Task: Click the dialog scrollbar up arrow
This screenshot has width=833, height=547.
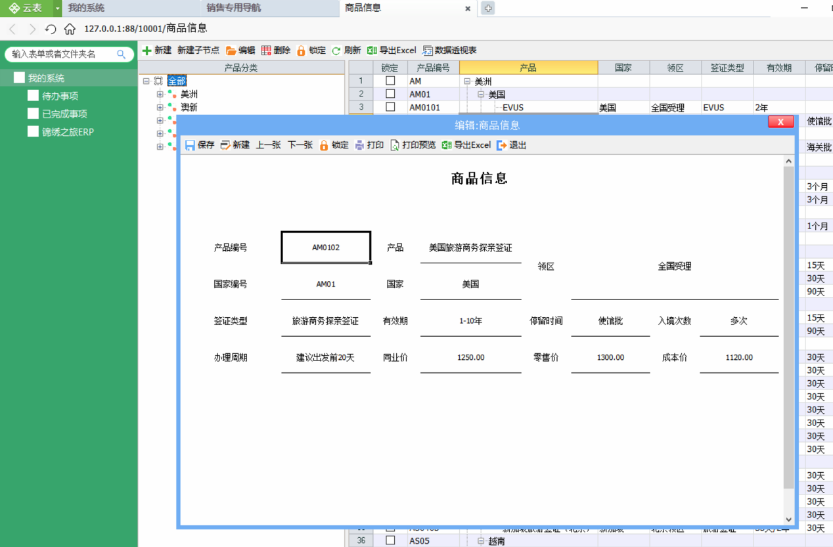Action: (788, 161)
